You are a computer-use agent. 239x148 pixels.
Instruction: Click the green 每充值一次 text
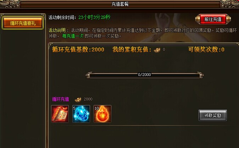coord(73,36)
